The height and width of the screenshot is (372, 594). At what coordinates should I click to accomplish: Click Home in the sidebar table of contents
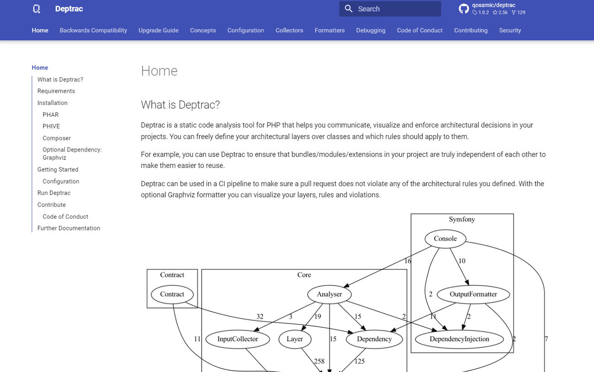[x=40, y=68]
